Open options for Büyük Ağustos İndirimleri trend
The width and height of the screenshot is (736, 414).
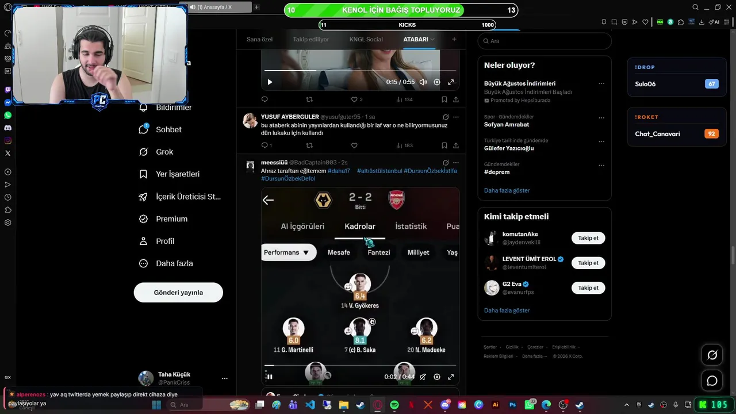[x=601, y=83]
